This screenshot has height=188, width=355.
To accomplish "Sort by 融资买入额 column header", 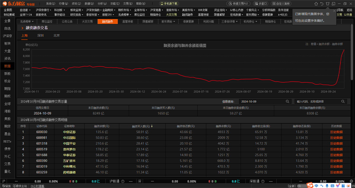I will click(141, 126).
